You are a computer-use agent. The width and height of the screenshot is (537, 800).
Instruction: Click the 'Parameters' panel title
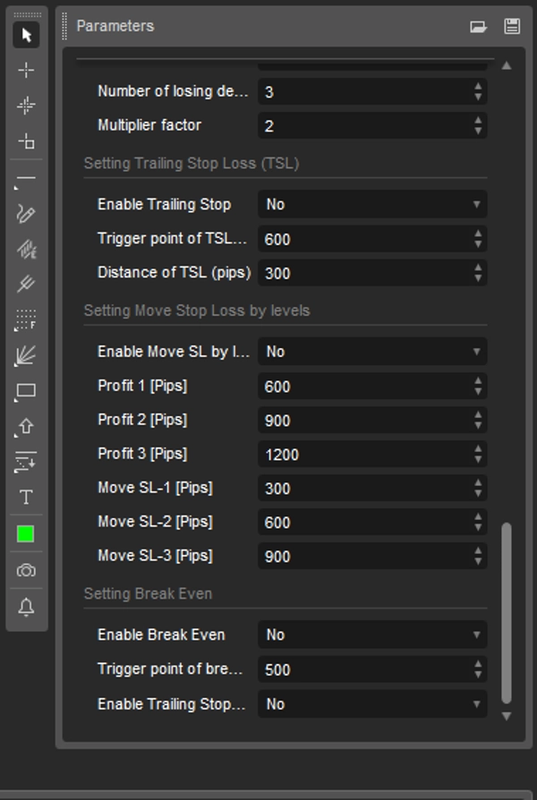coord(115,26)
